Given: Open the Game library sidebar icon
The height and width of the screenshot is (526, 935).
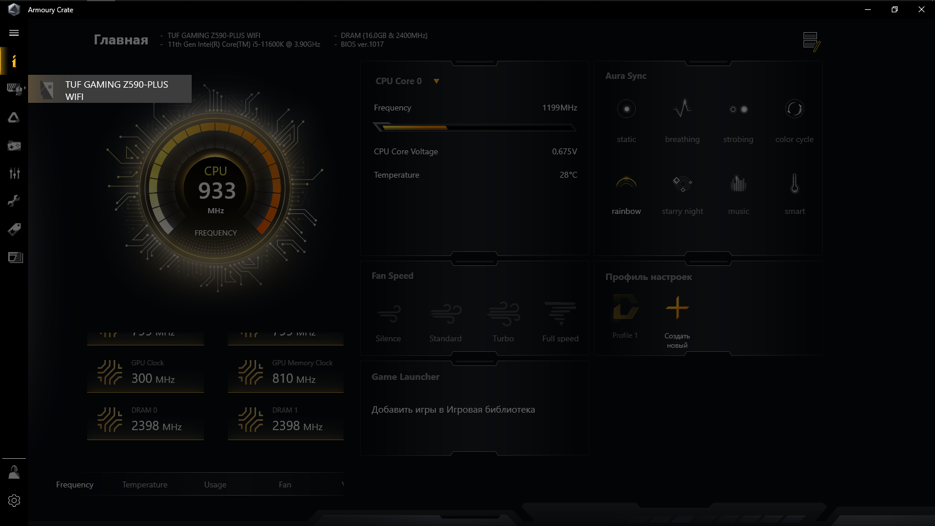Looking at the screenshot, I should click(x=14, y=146).
